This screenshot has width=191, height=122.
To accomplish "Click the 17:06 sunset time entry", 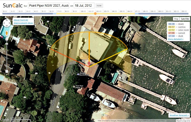I will [x=176, y=33].
